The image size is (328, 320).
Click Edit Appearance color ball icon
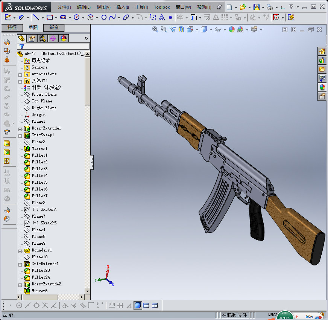click(x=232, y=29)
